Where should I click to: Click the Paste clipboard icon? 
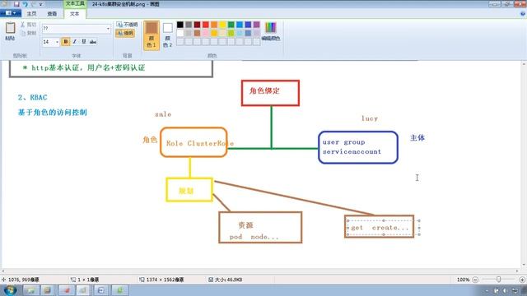coord(10,31)
